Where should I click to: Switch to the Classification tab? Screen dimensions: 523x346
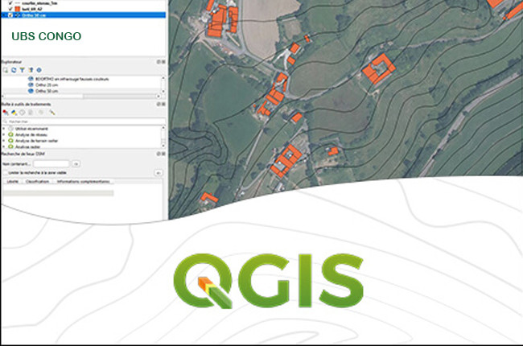pyautogui.click(x=38, y=182)
